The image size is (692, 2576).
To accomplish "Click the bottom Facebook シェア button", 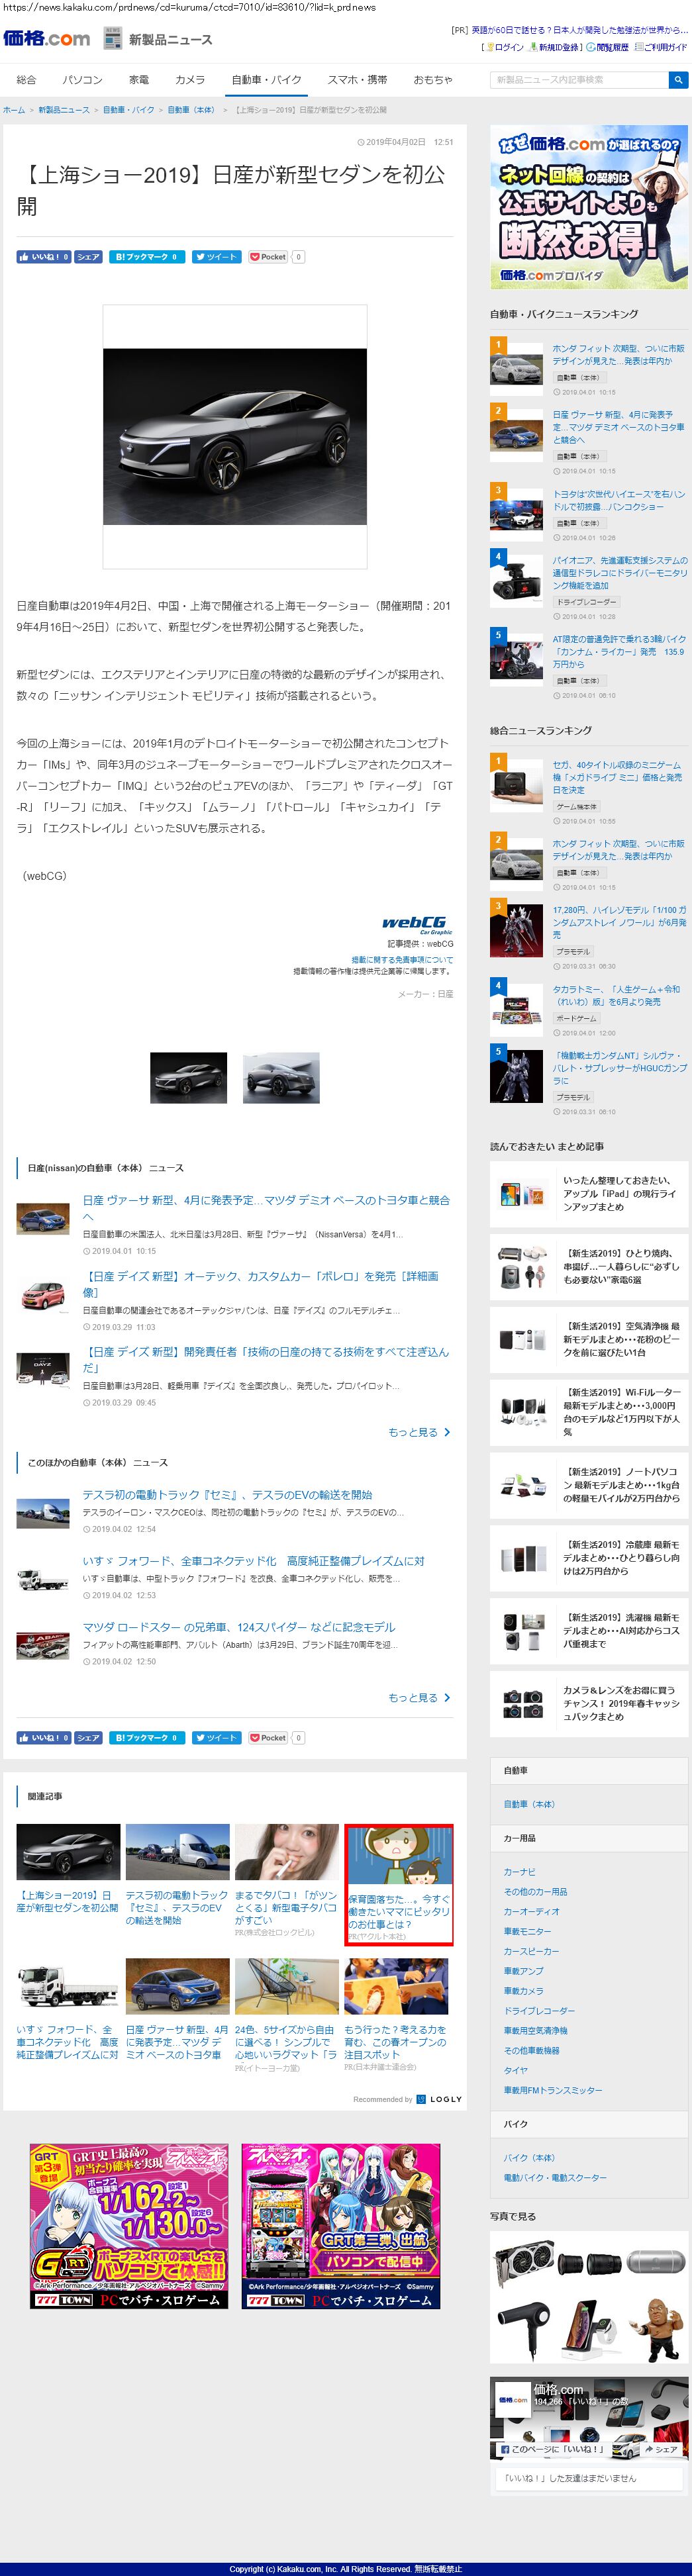I will 88,1738.
